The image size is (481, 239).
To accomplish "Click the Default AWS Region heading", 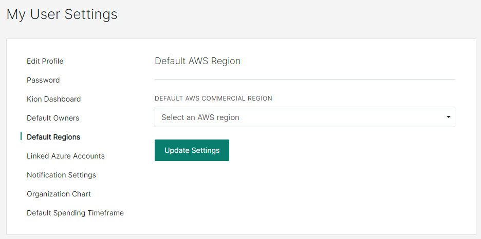I will pos(197,61).
